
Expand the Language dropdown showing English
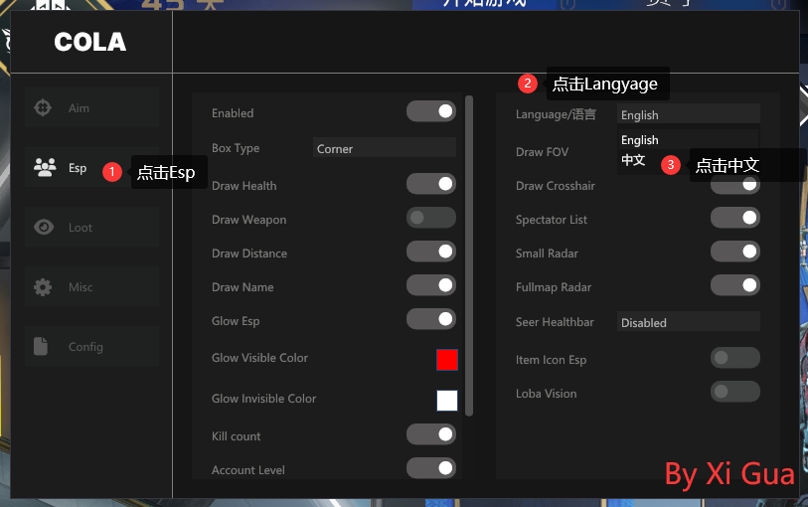click(688, 114)
